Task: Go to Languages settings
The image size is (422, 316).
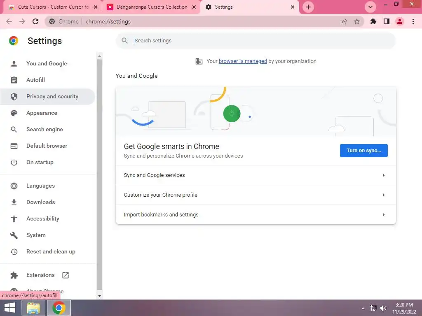Action: (40, 186)
